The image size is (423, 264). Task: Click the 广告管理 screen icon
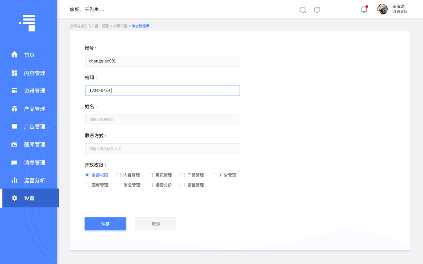point(14,126)
